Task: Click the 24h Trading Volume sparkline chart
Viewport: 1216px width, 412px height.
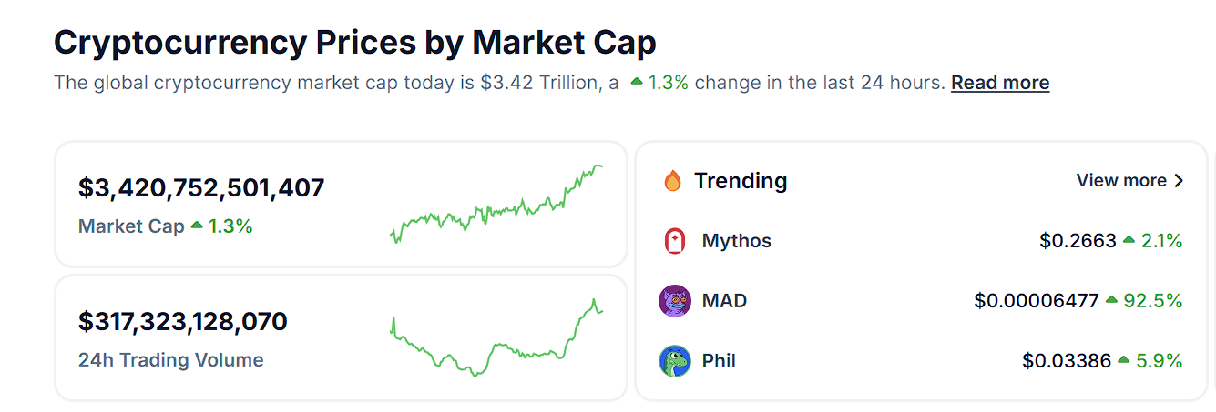Action: coord(496,338)
